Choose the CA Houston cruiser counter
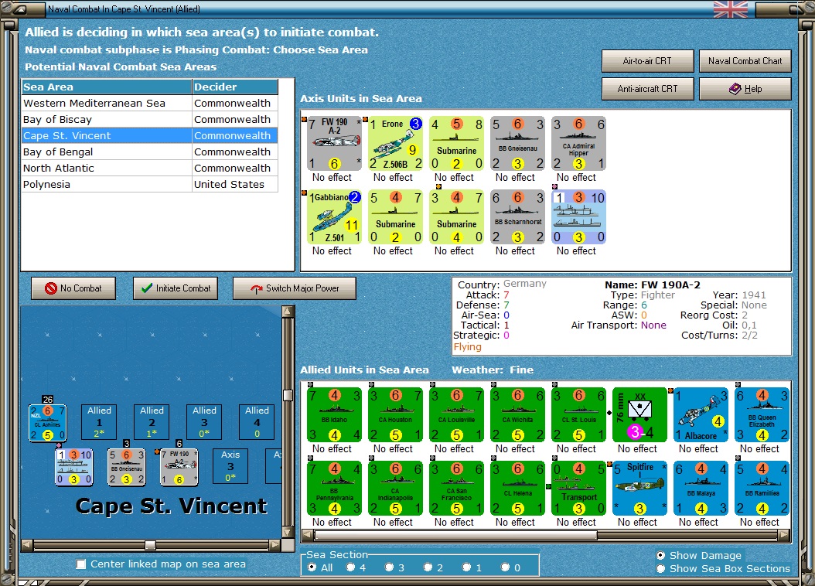Screen dimensions: 815x586 coord(396,414)
